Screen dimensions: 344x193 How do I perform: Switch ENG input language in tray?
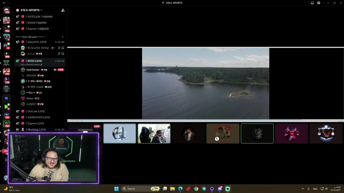coord(315,189)
